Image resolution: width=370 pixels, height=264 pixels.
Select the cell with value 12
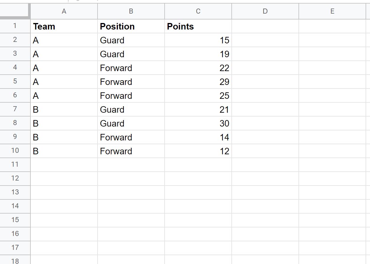pos(198,151)
